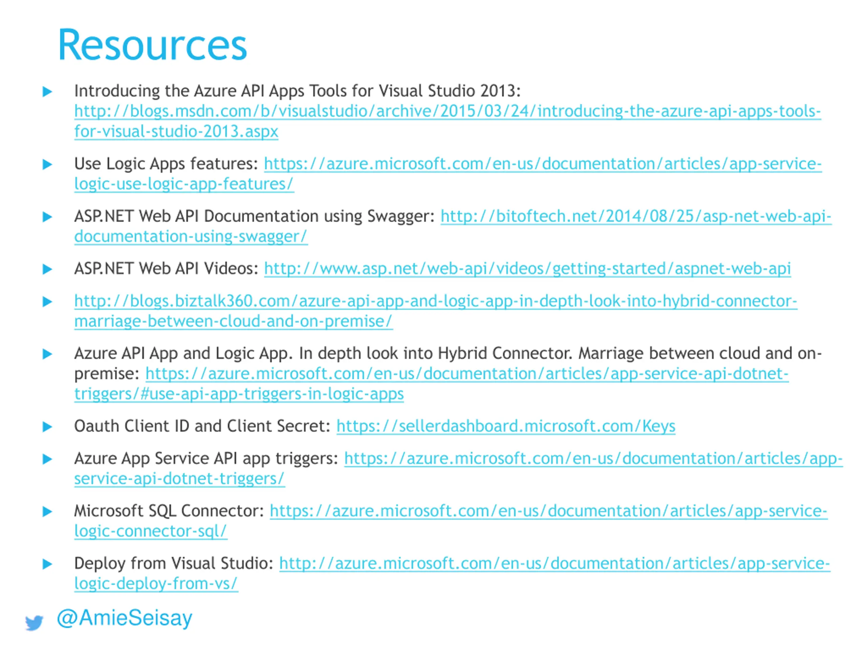This screenshot has height=650, width=867.
Task: Click bullet arrow beside 'Deploy from Visual Studio'
Action: [x=47, y=564]
